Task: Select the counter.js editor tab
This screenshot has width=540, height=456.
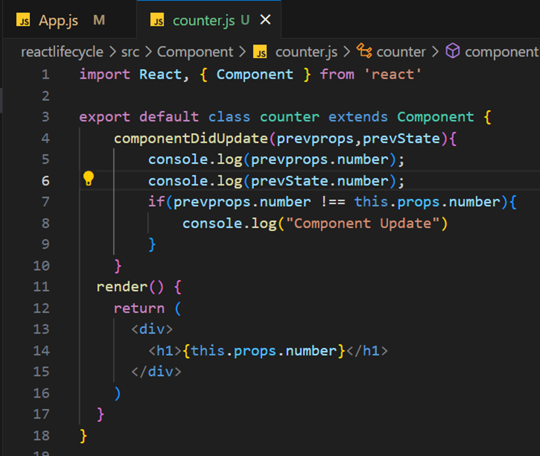Action: tap(209, 20)
